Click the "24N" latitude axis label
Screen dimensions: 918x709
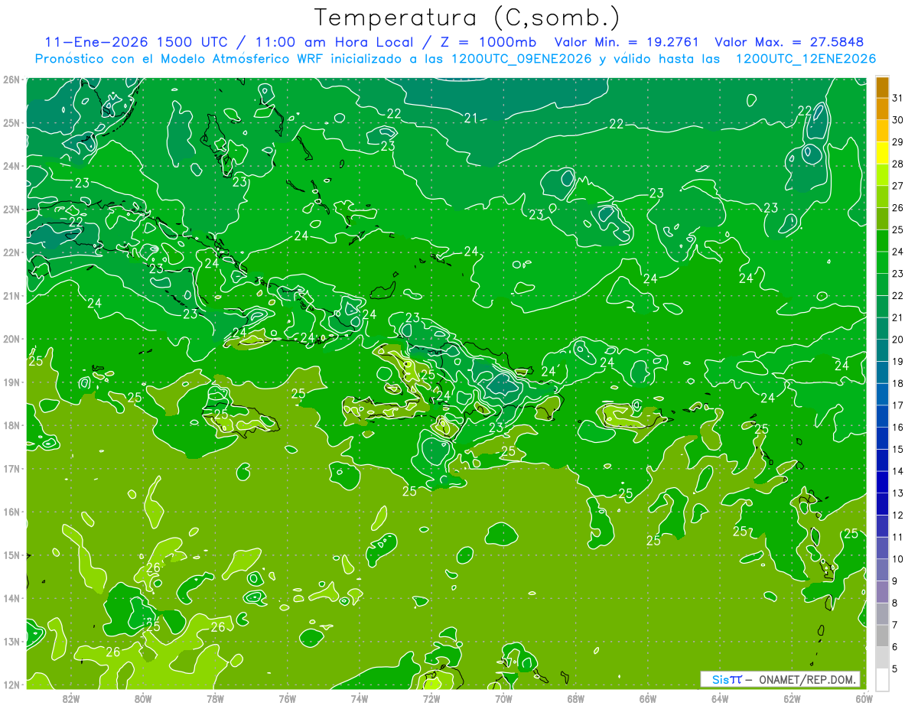point(11,166)
